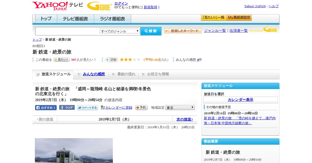The width and height of the screenshot is (312, 163).
Task: Open カレンダーに登録 link
Action: pos(119,108)
